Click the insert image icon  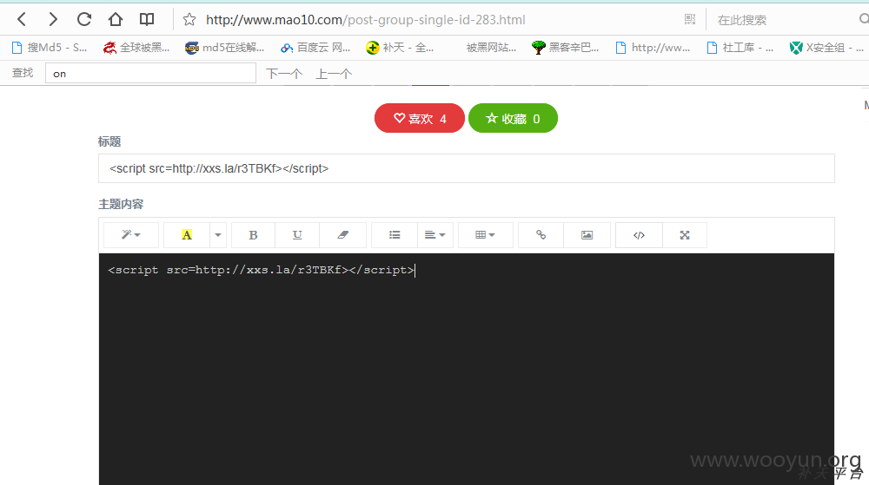click(x=587, y=235)
